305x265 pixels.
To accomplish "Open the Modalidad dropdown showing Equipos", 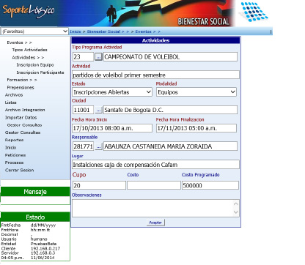I will tap(196, 92).
